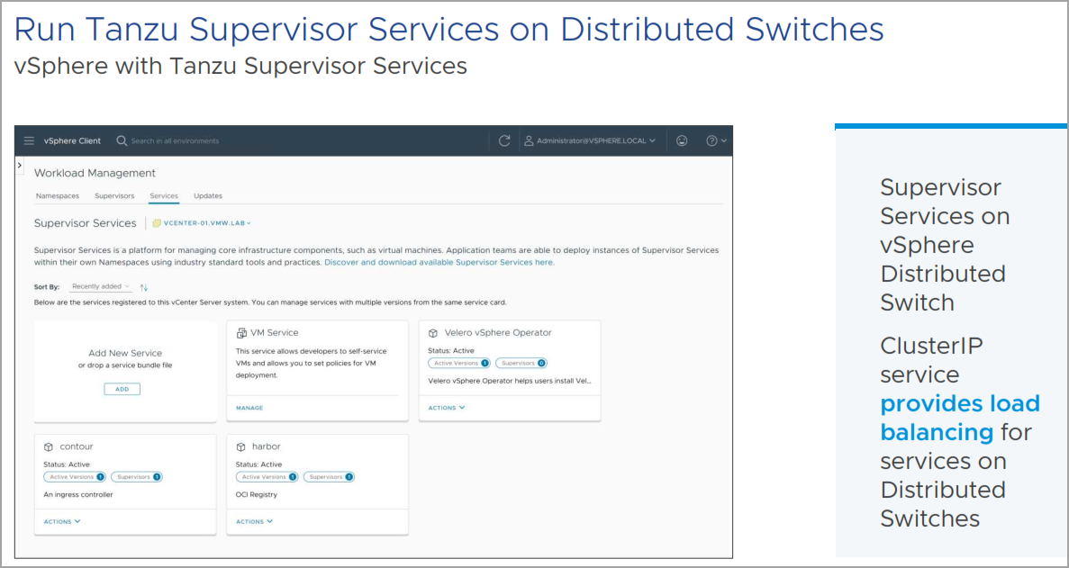Click the user avatar icon
The image size is (1069, 568).
point(529,141)
